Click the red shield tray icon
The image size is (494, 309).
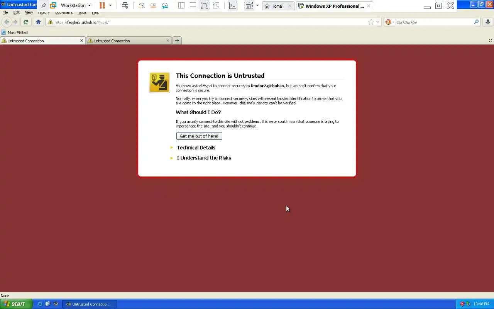click(x=462, y=304)
